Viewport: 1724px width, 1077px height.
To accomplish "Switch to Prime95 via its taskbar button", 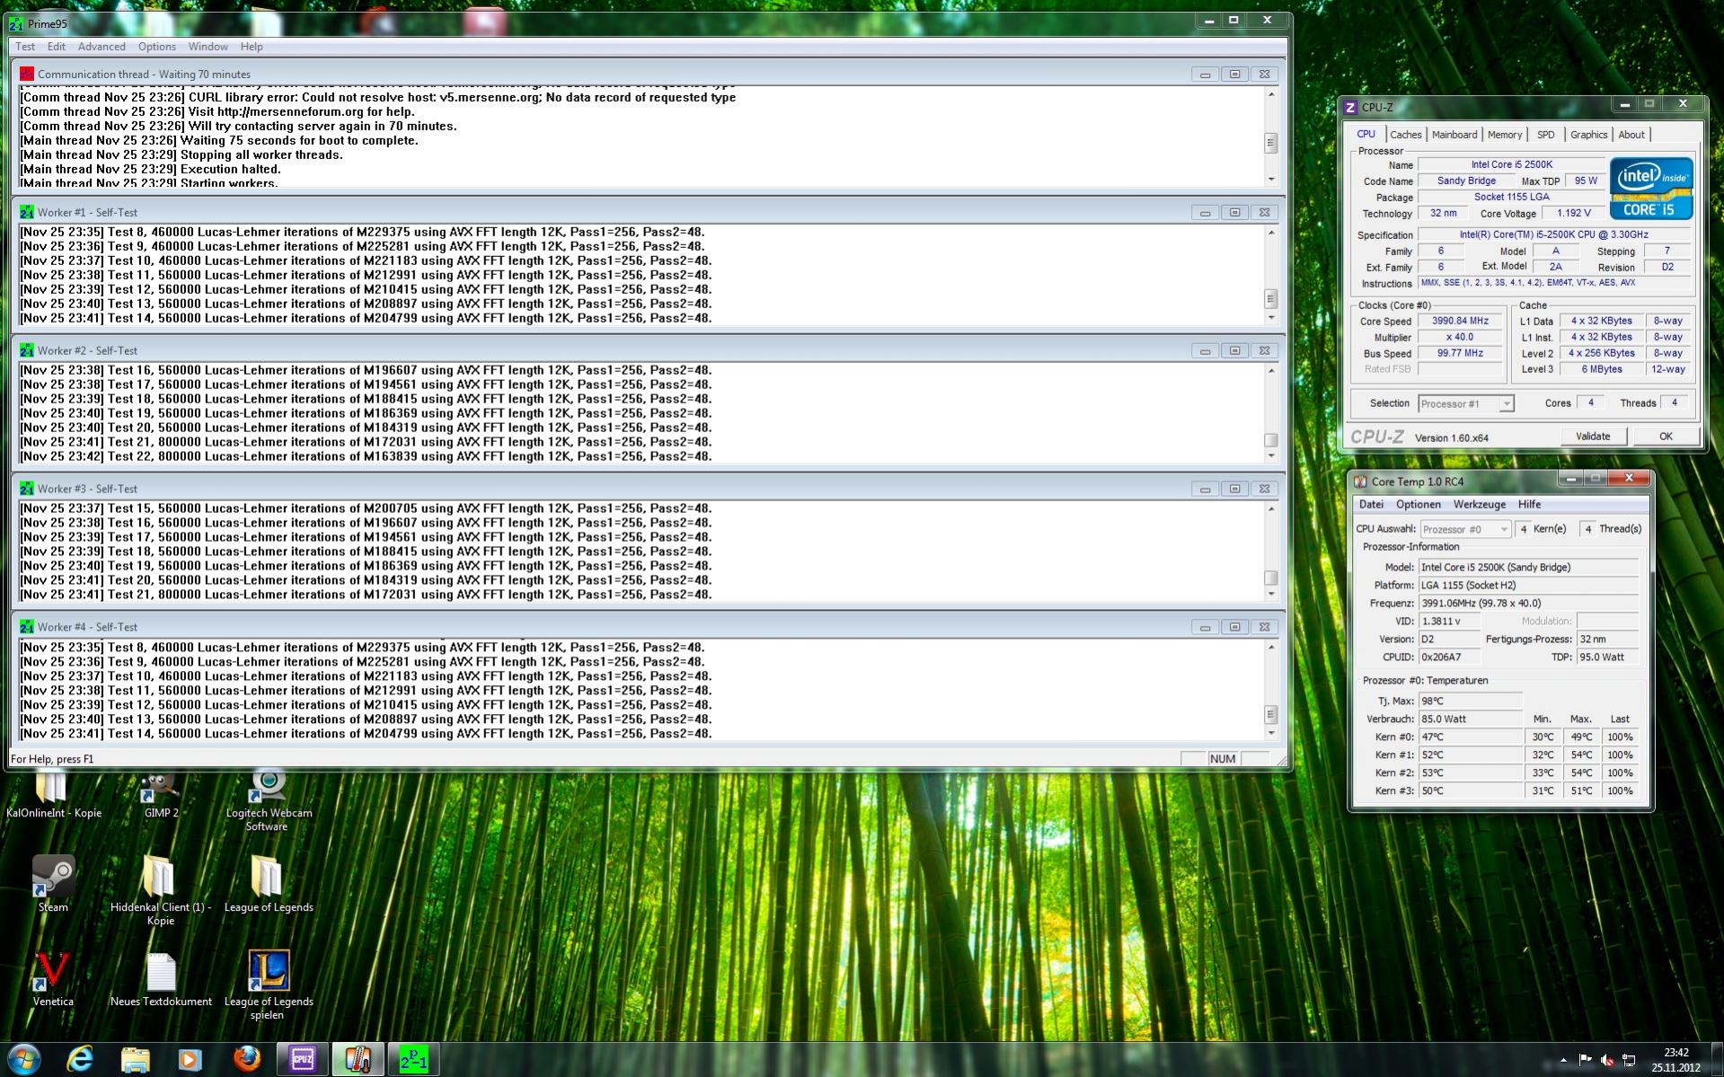I will click(x=413, y=1060).
